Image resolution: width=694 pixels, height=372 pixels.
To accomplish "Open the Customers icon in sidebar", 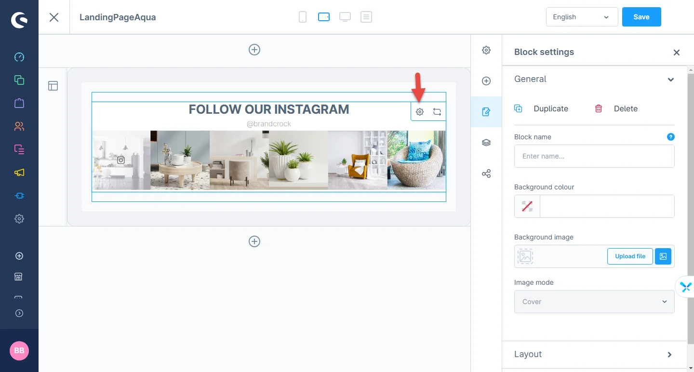I will 19,126.
